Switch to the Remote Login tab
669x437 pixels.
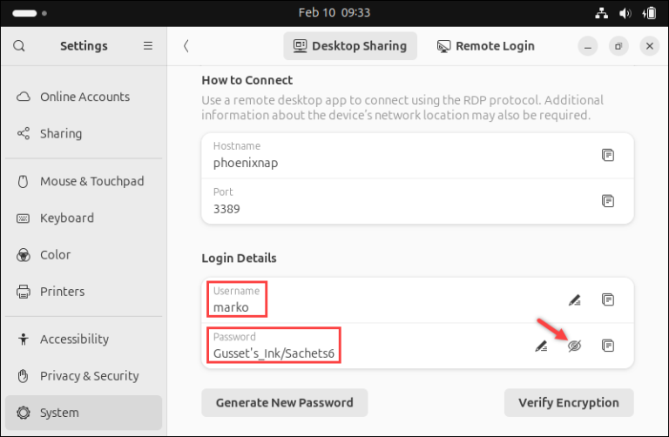tap(486, 46)
